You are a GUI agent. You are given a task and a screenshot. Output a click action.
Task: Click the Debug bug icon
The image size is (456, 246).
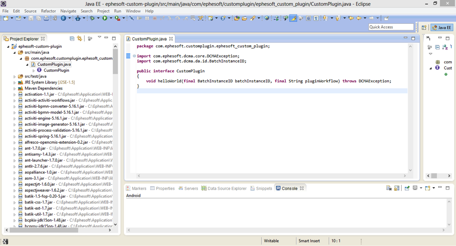click(92, 18)
